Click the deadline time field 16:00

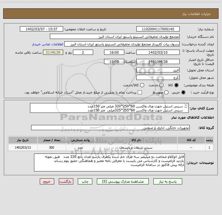114,52
